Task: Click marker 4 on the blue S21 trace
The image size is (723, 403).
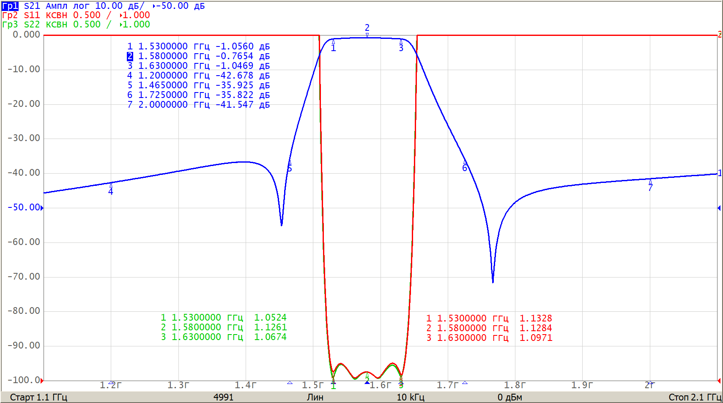Action: [111, 189]
